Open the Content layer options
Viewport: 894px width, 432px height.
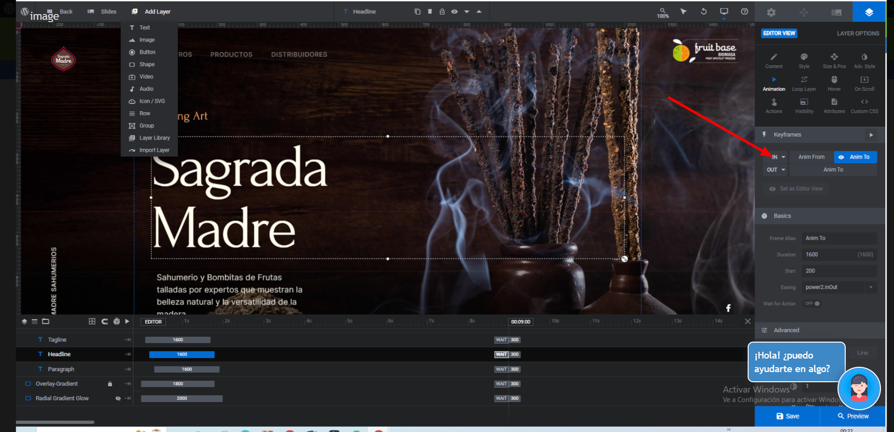(x=774, y=61)
